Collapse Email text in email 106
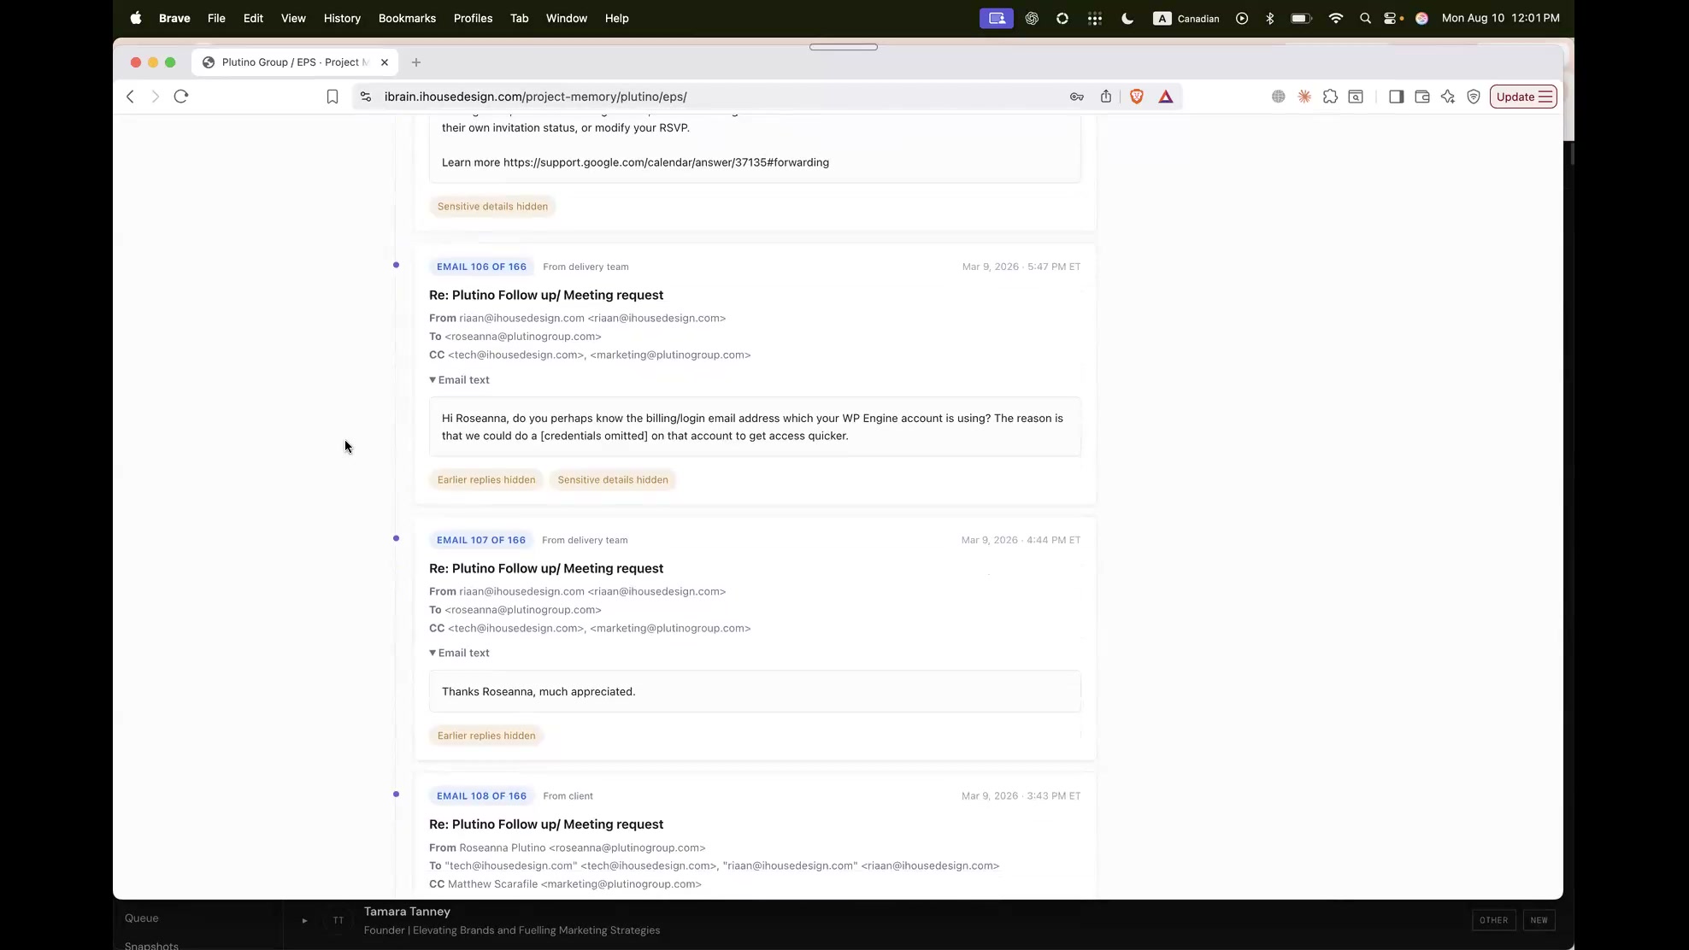 coord(460,380)
